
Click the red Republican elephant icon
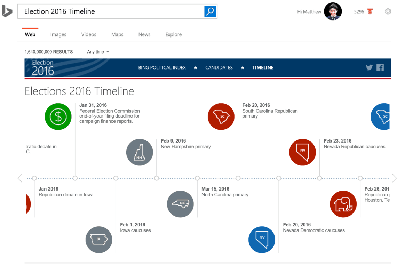[343, 204]
